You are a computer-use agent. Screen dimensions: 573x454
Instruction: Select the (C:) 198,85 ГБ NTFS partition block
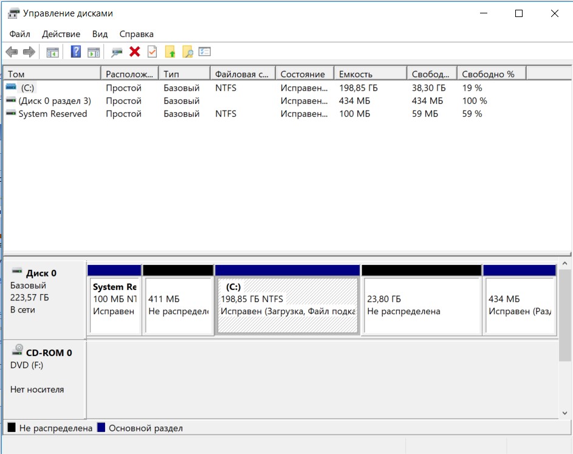pos(287,305)
